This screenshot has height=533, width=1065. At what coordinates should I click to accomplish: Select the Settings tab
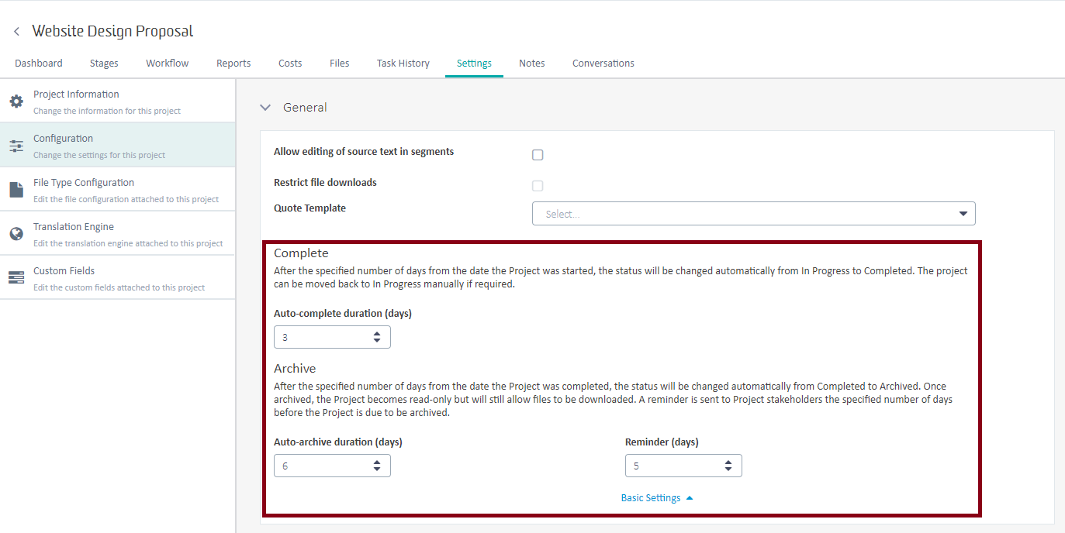click(x=474, y=64)
